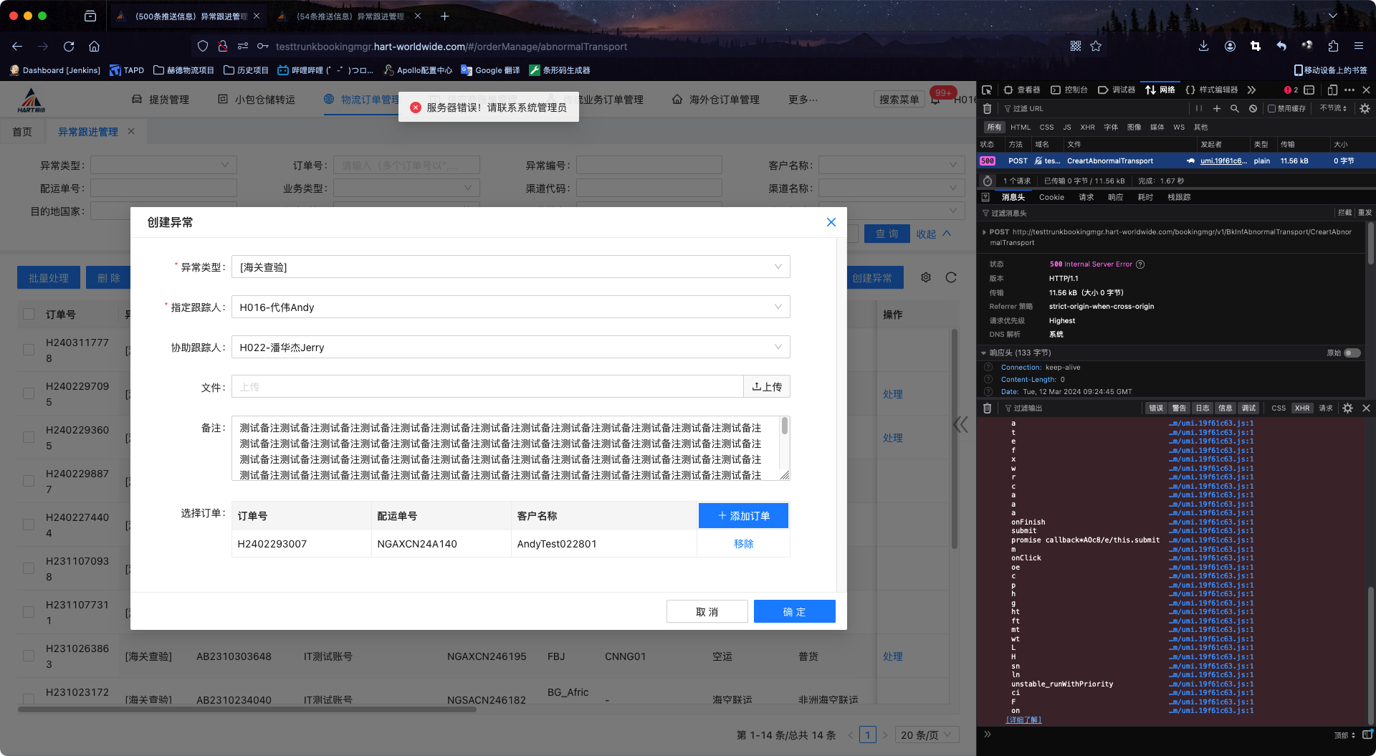Open the 响应 response tab of the request
This screenshot has height=756, width=1376.
1115,197
